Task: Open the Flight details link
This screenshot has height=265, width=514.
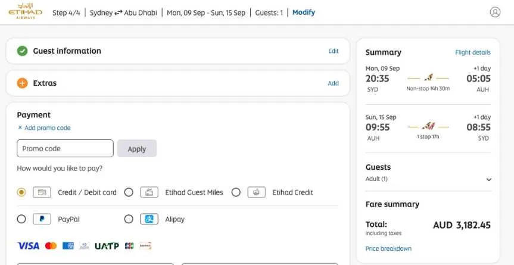Action: point(473,52)
